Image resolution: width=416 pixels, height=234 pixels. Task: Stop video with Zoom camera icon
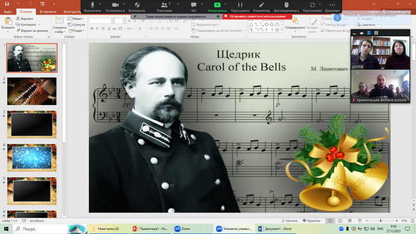115,7
